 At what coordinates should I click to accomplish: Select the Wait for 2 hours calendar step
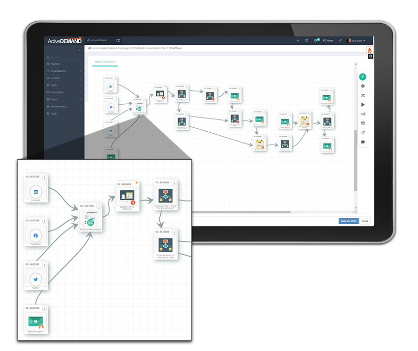tap(259, 144)
